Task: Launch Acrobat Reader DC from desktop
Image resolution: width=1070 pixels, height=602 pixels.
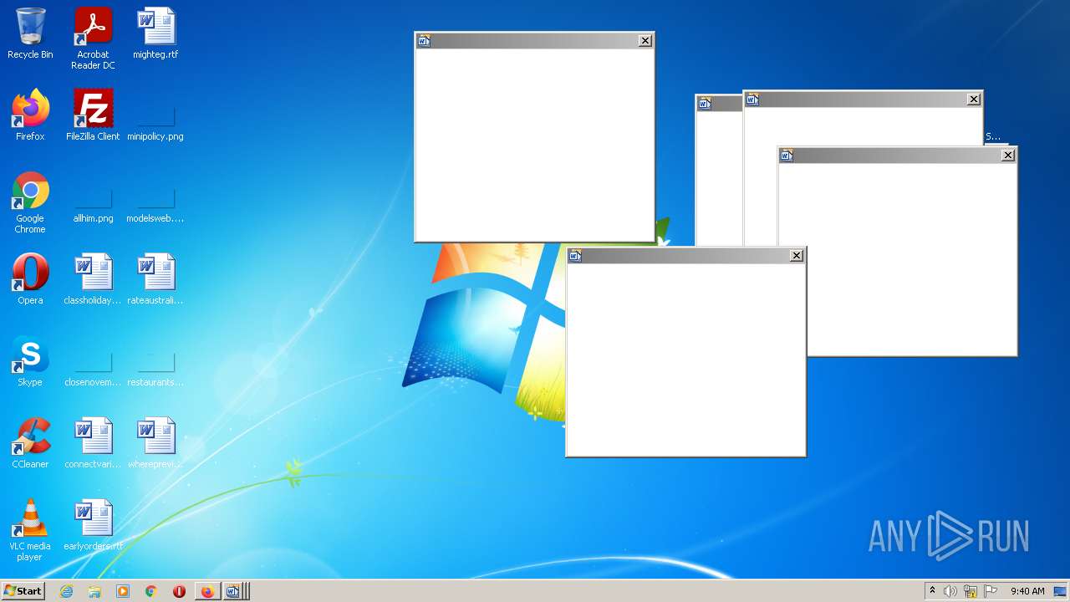Action: tap(93, 38)
